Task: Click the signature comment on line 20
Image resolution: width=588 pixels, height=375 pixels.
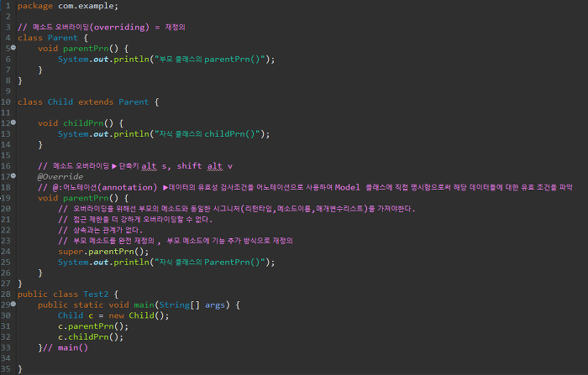Action: pos(237,209)
